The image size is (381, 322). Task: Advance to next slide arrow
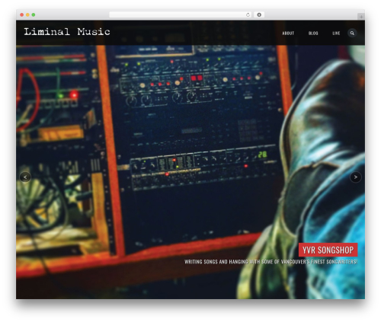tap(356, 177)
